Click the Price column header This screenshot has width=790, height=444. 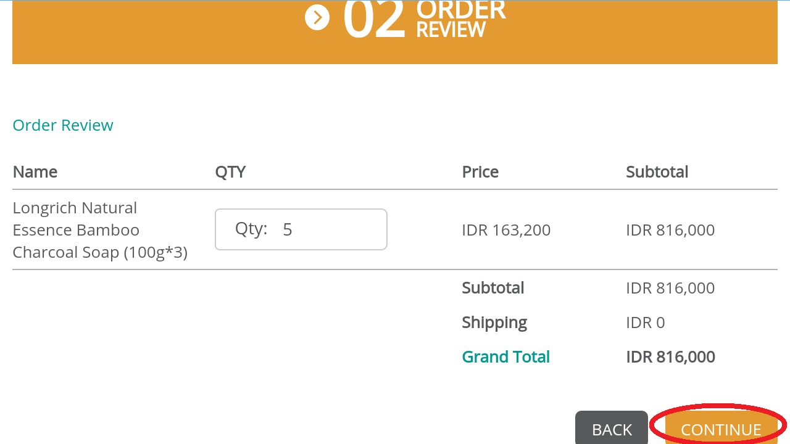click(480, 172)
